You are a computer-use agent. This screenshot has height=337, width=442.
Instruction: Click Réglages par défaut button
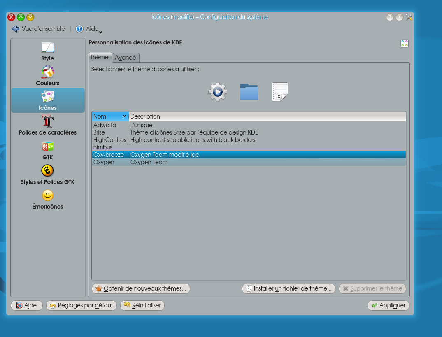(81, 305)
